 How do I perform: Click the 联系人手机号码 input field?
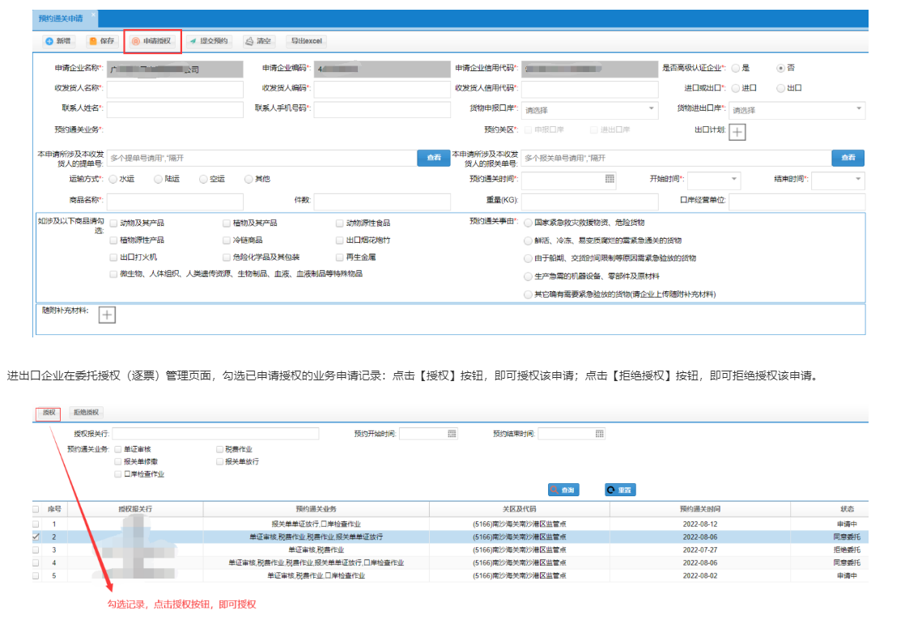382,109
